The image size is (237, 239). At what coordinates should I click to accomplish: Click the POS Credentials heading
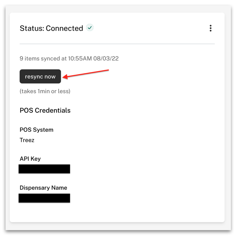(x=45, y=110)
